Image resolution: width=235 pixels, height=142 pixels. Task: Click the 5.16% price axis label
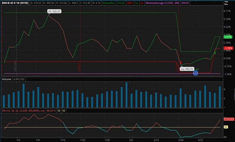(227, 19)
